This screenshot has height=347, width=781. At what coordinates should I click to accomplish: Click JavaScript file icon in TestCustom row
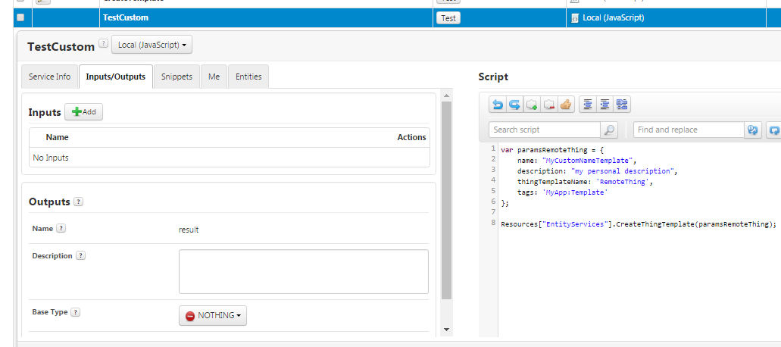[575, 18]
